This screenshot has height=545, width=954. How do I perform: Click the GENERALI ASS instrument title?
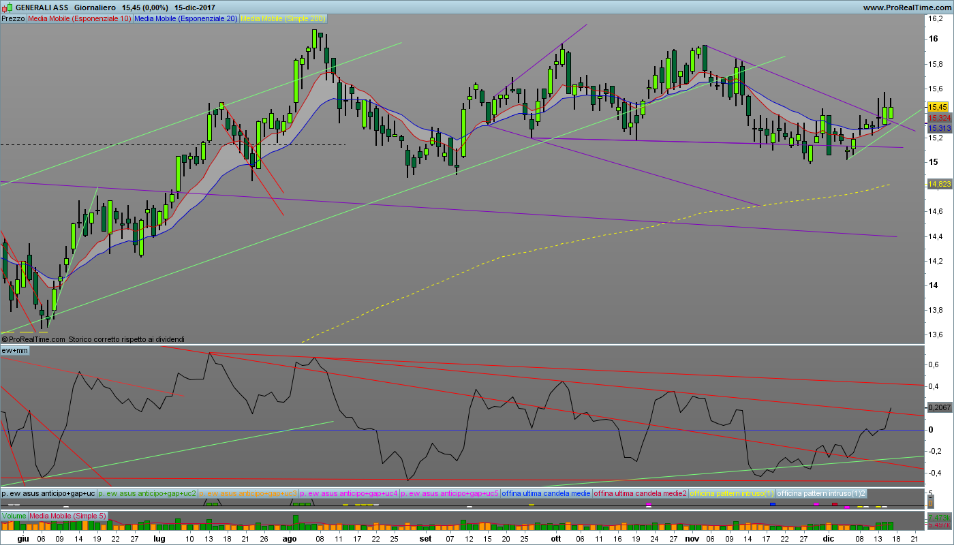pos(44,7)
